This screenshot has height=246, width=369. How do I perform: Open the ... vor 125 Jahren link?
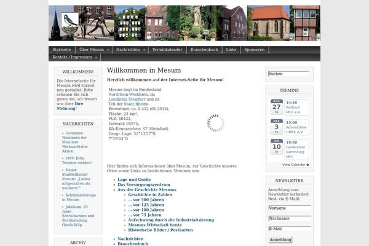[146, 205]
